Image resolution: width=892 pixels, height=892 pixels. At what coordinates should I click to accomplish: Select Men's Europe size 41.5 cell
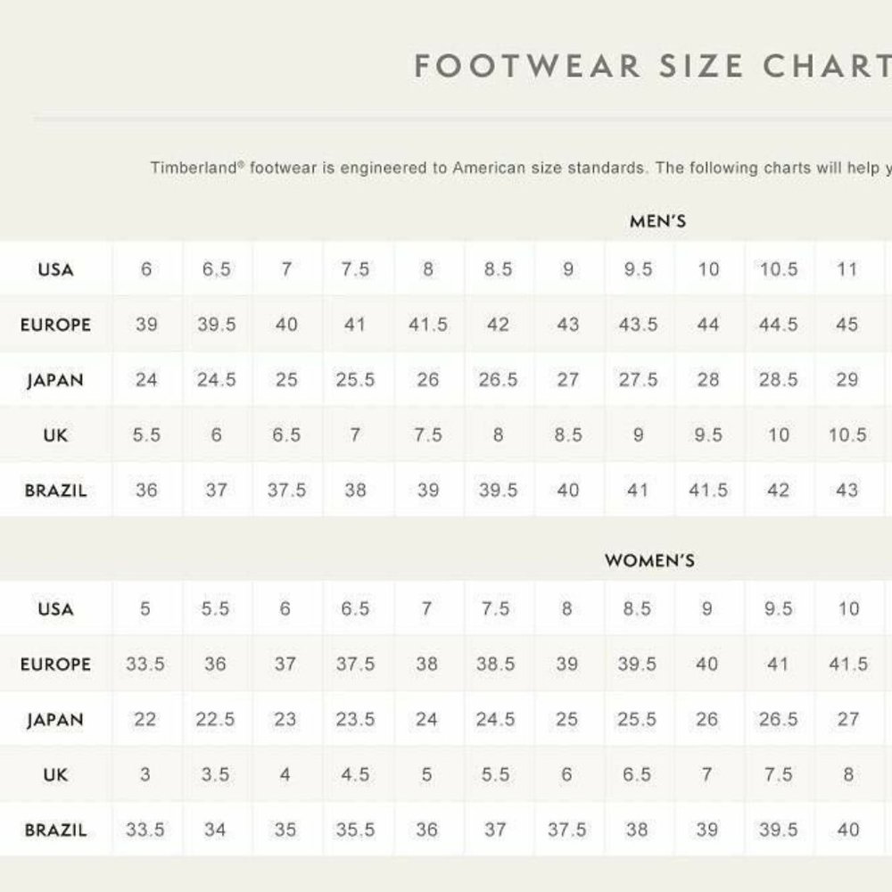pos(427,325)
